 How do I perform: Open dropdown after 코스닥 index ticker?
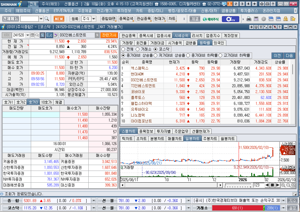pyautogui.click(x=94, y=208)
